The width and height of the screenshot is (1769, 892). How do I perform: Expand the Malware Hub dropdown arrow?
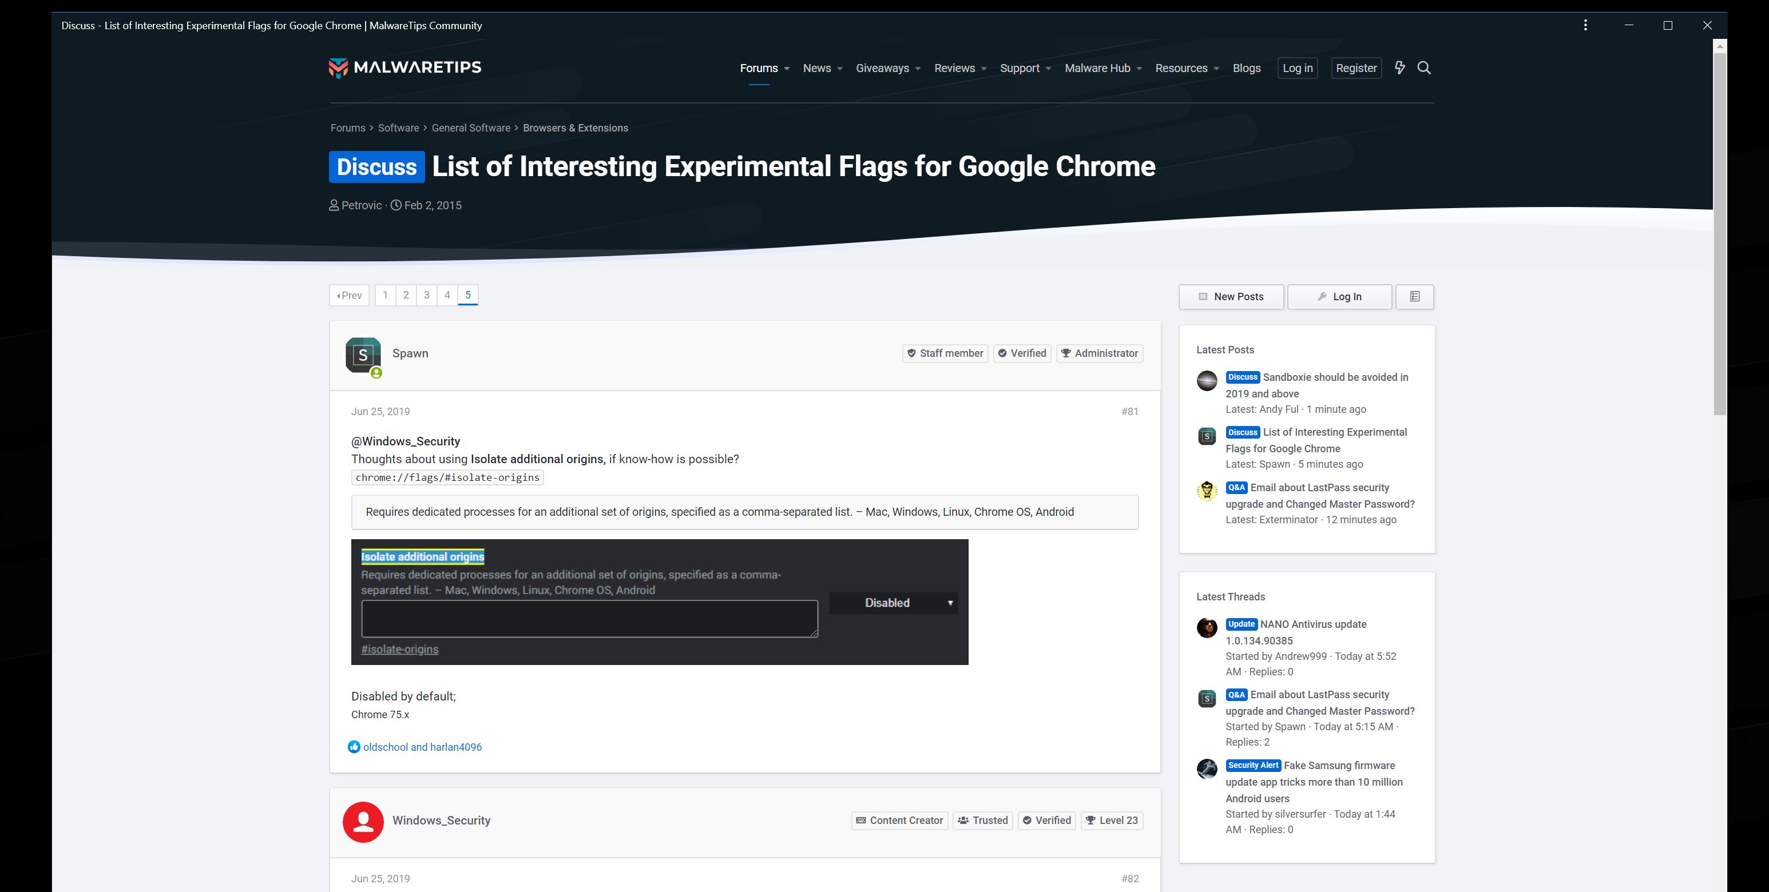[1139, 69]
